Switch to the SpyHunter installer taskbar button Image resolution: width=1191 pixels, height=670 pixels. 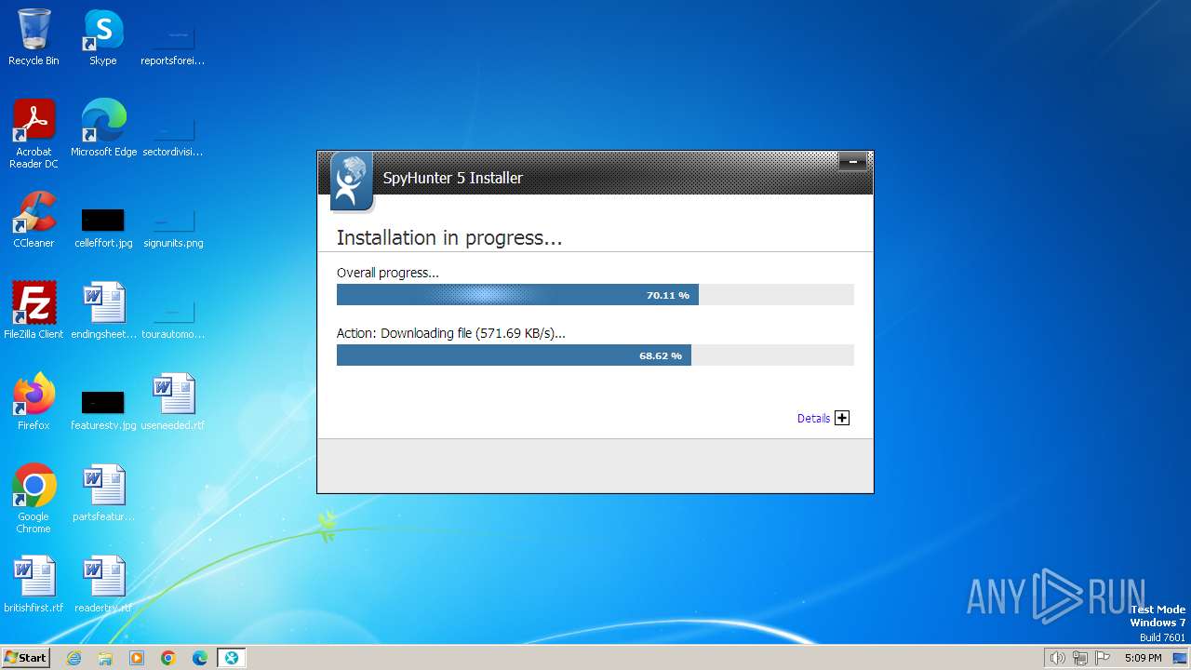click(231, 658)
